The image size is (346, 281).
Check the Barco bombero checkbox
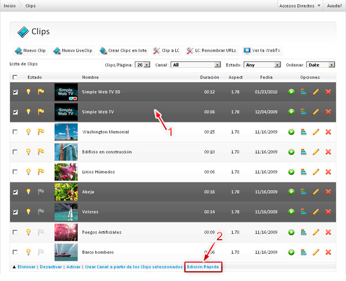(15, 252)
